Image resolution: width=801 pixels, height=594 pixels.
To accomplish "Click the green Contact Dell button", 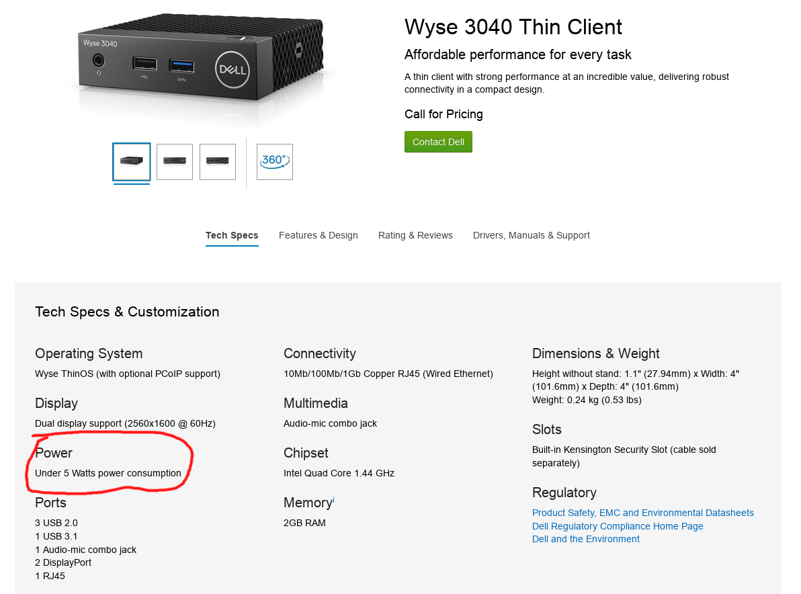I will 437,142.
